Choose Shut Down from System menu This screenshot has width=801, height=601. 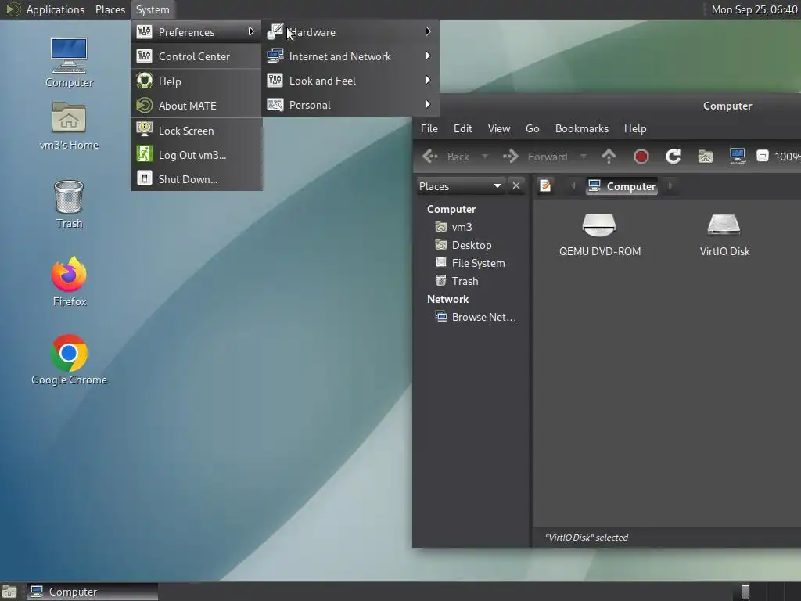pos(196,179)
